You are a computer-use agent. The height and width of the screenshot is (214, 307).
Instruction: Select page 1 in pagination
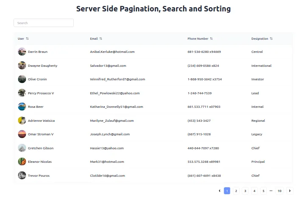point(227,191)
